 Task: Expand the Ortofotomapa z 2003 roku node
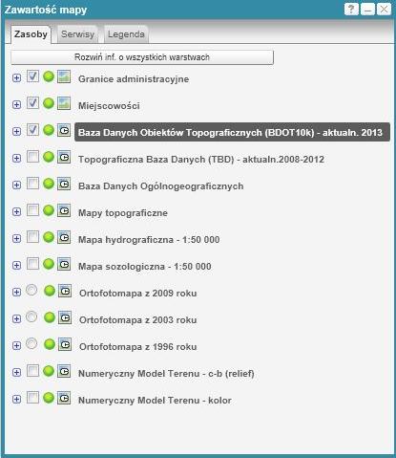(16, 319)
